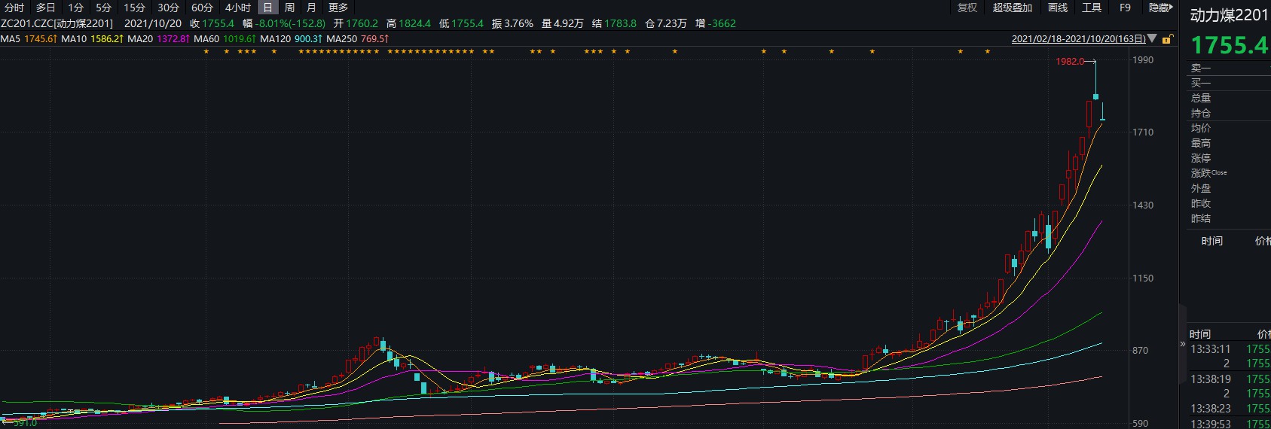Switch to the 周 weekly K-line tab
1271x429 pixels.
pos(289,8)
